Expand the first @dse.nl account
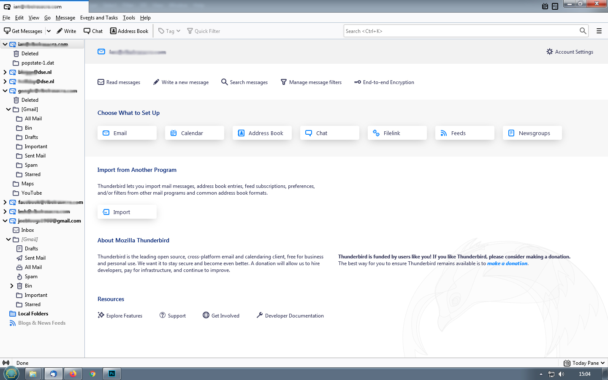Image resolution: width=608 pixels, height=380 pixels. 5,72
